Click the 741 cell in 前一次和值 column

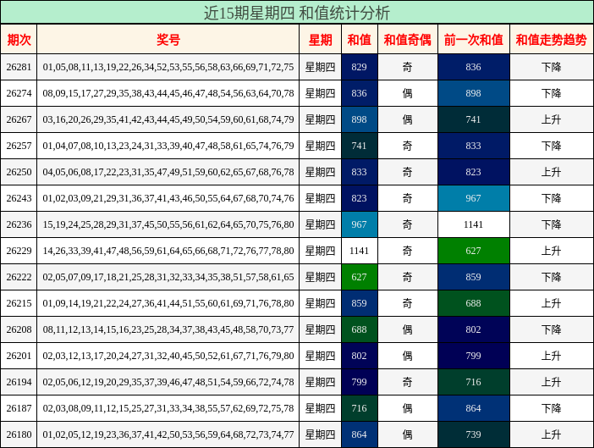474,119
